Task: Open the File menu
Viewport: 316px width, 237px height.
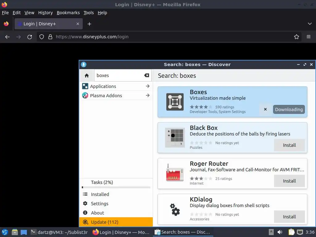Action: pos(5,13)
